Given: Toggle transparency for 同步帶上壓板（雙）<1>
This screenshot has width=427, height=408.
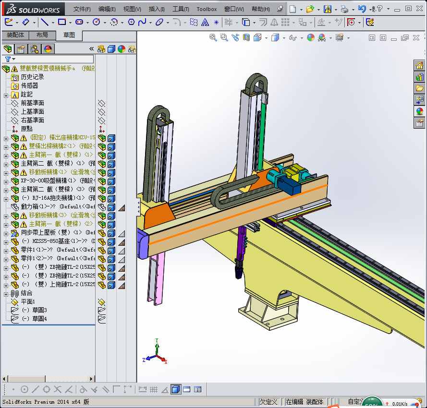Looking at the screenshot, I should 122,233.
